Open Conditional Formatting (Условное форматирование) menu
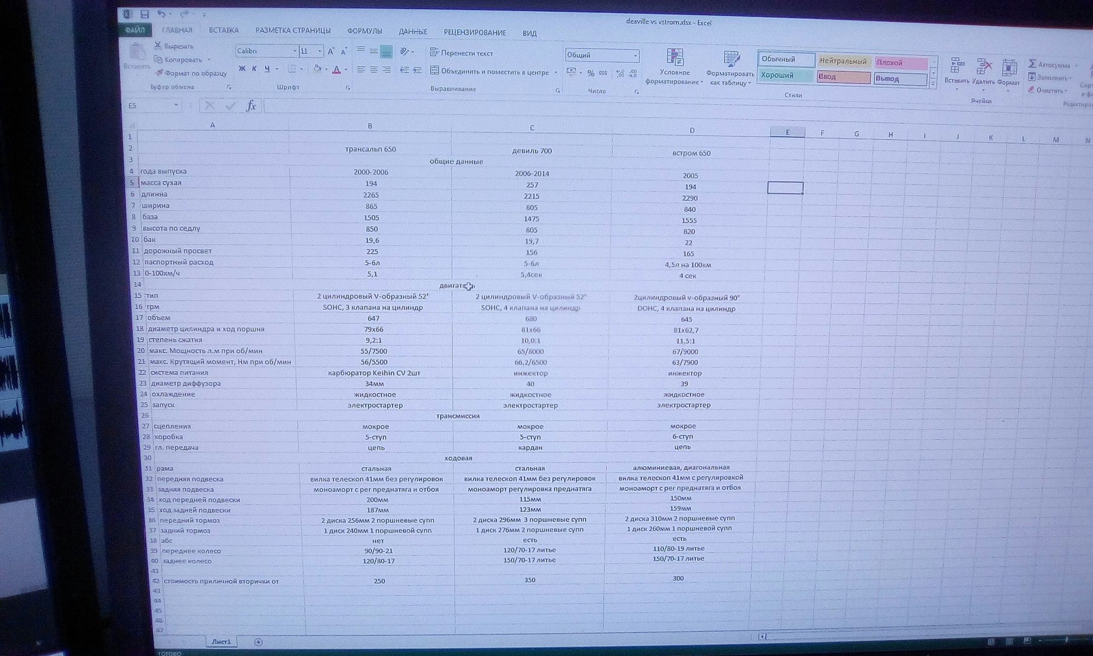 tap(675, 67)
